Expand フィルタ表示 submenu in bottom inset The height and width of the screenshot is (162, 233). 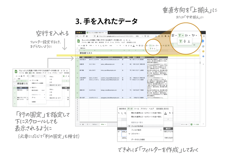145,130
